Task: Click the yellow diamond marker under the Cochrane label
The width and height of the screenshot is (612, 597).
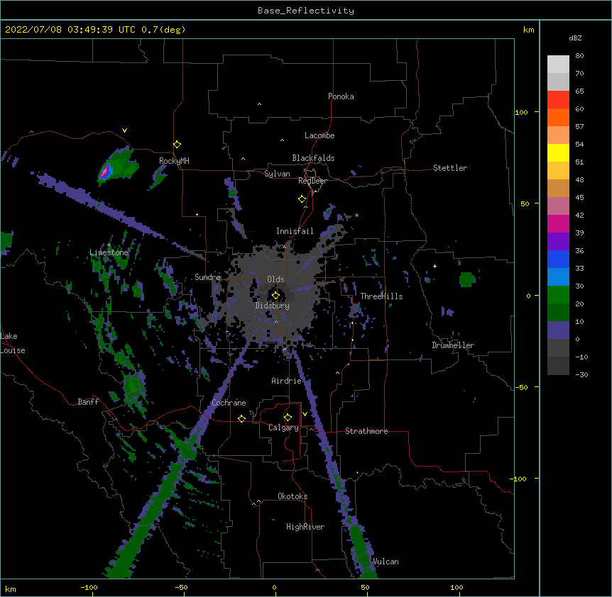Action: click(241, 418)
